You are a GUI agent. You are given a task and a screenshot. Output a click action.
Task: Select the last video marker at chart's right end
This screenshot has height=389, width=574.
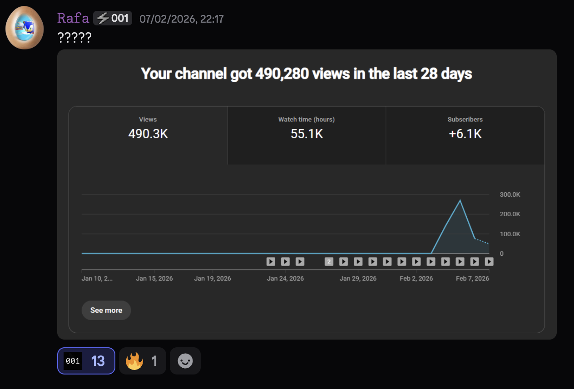pos(489,262)
